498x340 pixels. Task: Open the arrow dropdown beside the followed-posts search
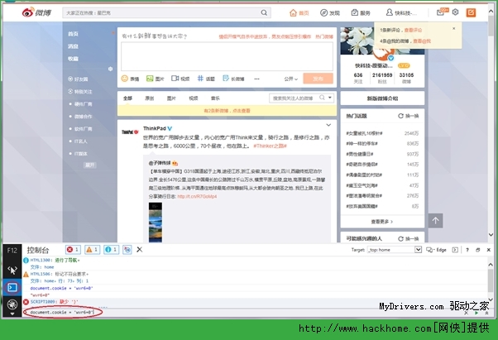click(330, 98)
